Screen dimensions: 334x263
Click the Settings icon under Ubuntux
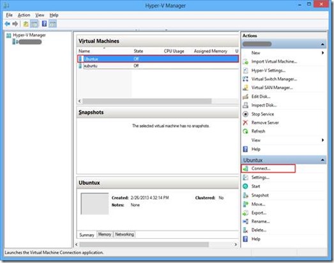coord(245,177)
